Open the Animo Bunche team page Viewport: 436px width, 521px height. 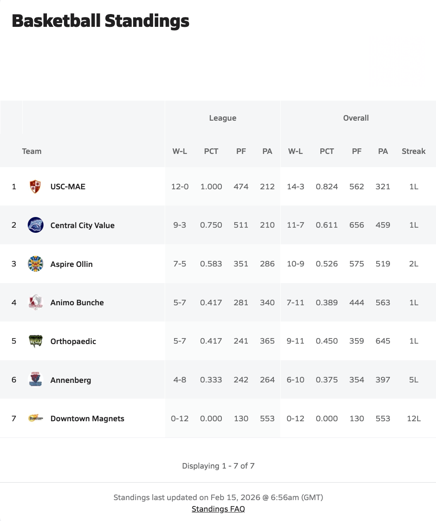(77, 302)
